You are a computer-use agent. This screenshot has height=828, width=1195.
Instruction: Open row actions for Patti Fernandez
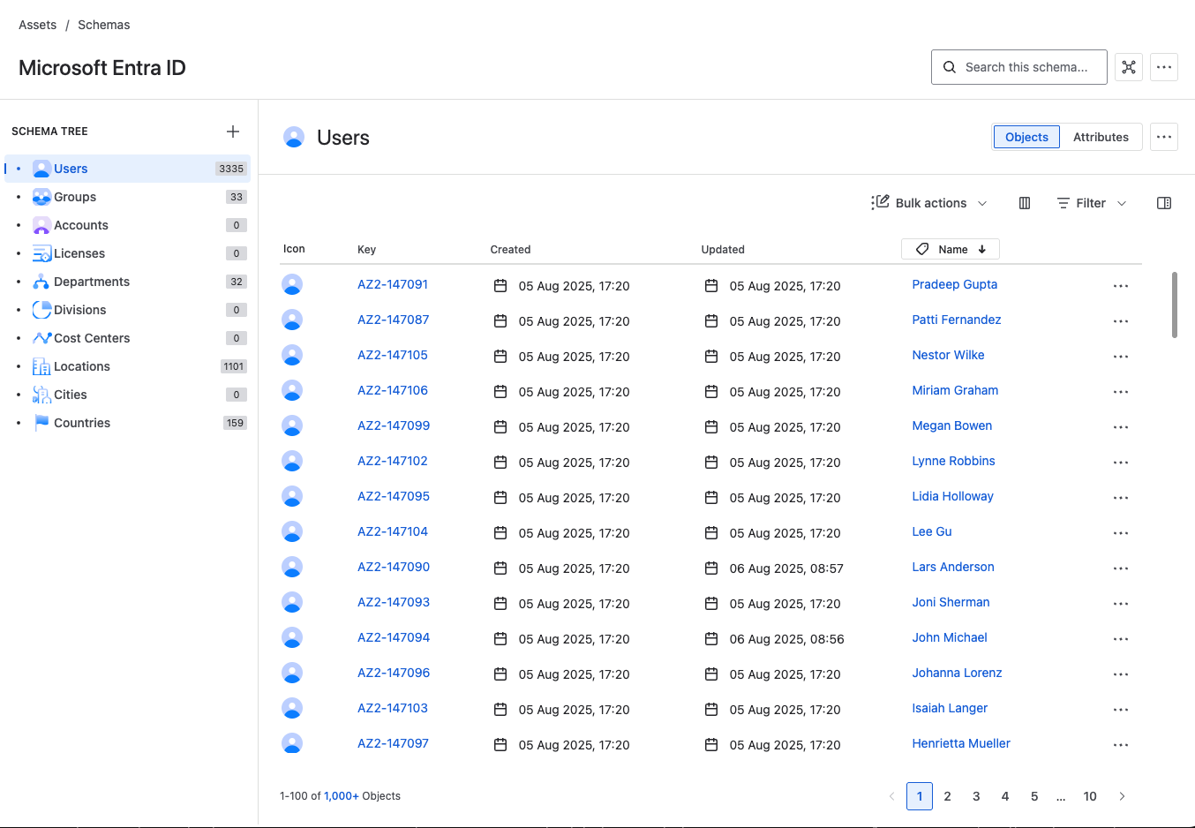pos(1121,321)
